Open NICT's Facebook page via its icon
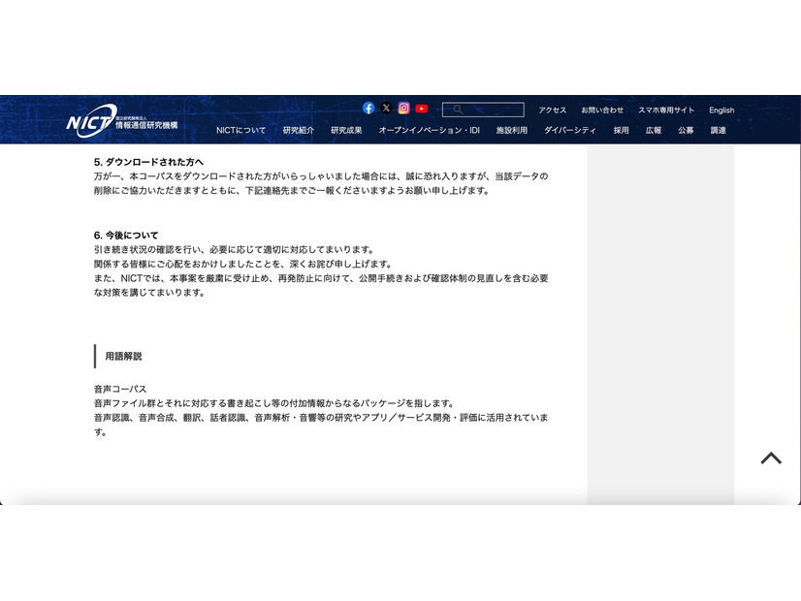801x601 pixels. [368, 109]
